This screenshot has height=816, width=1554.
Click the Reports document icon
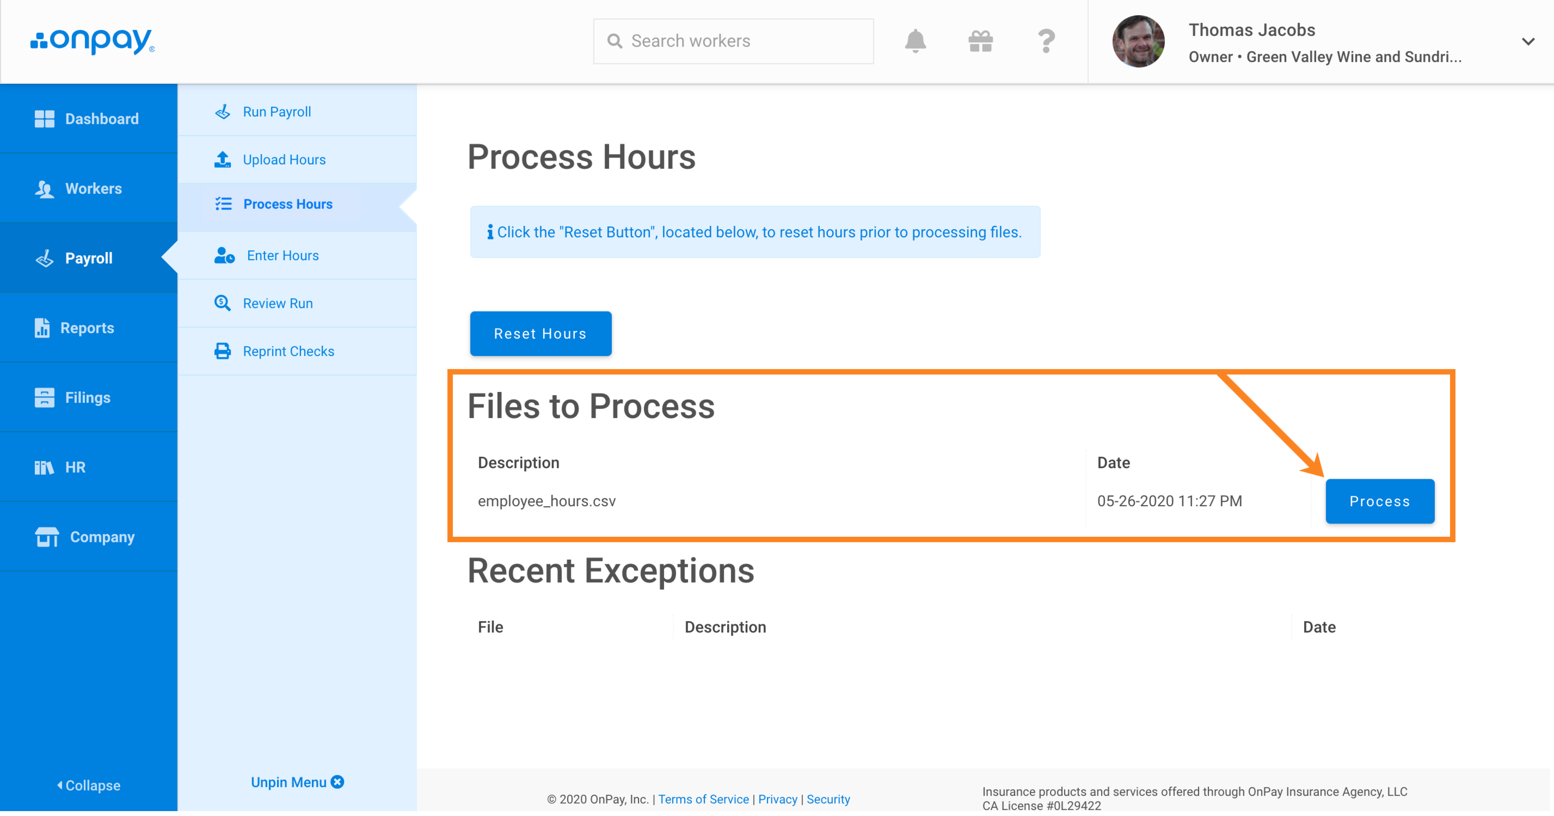click(x=42, y=327)
